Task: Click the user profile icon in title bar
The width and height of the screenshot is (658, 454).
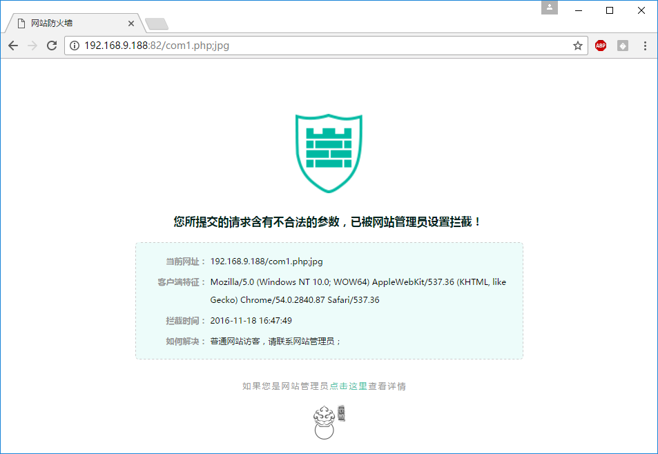Action: [x=550, y=8]
